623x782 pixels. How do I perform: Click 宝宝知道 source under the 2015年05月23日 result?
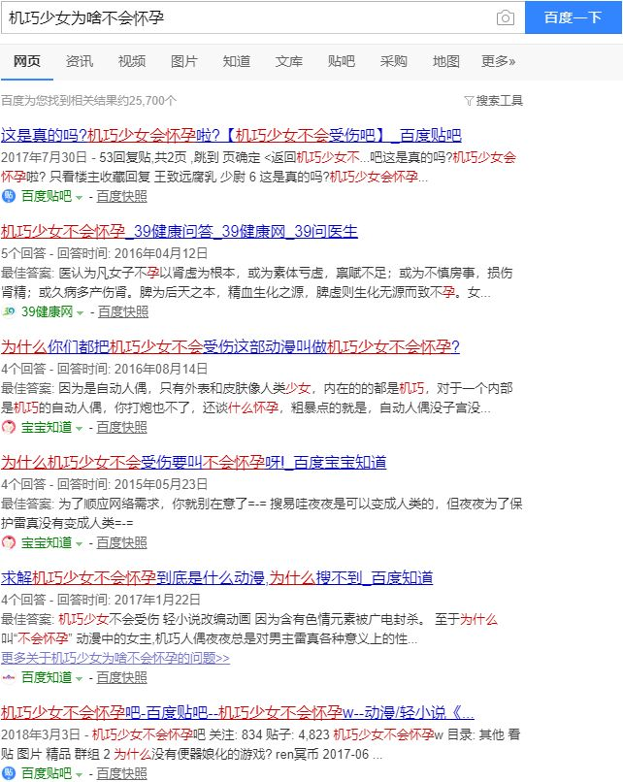click(x=47, y=542)
